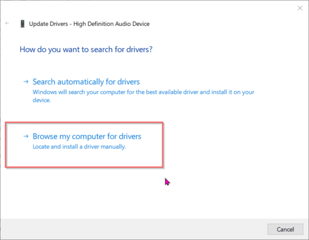This screenshot has width=309, height=240.
Task: Choose Search automatically for drivers
Action: click(86, 82)
